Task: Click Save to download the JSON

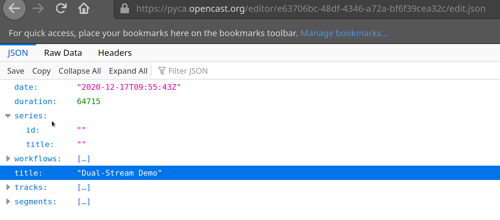Action: (x=15, y=70)
